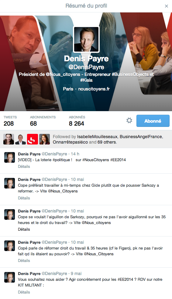Screen dimensions: 172x299
Task: Click the #NousCitoyens hashtag in first tweet
Action: click(96, 160)
